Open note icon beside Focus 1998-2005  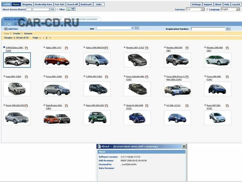point(227,77)
